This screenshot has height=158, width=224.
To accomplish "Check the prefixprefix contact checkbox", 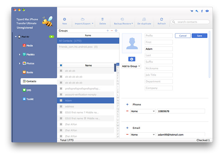I will (61, 89).
